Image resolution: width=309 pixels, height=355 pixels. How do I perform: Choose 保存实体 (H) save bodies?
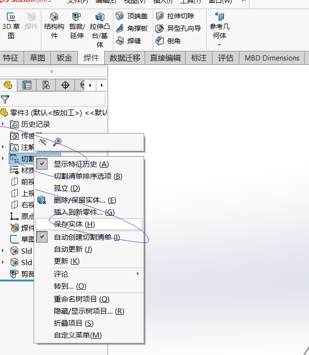coord(89,224)
